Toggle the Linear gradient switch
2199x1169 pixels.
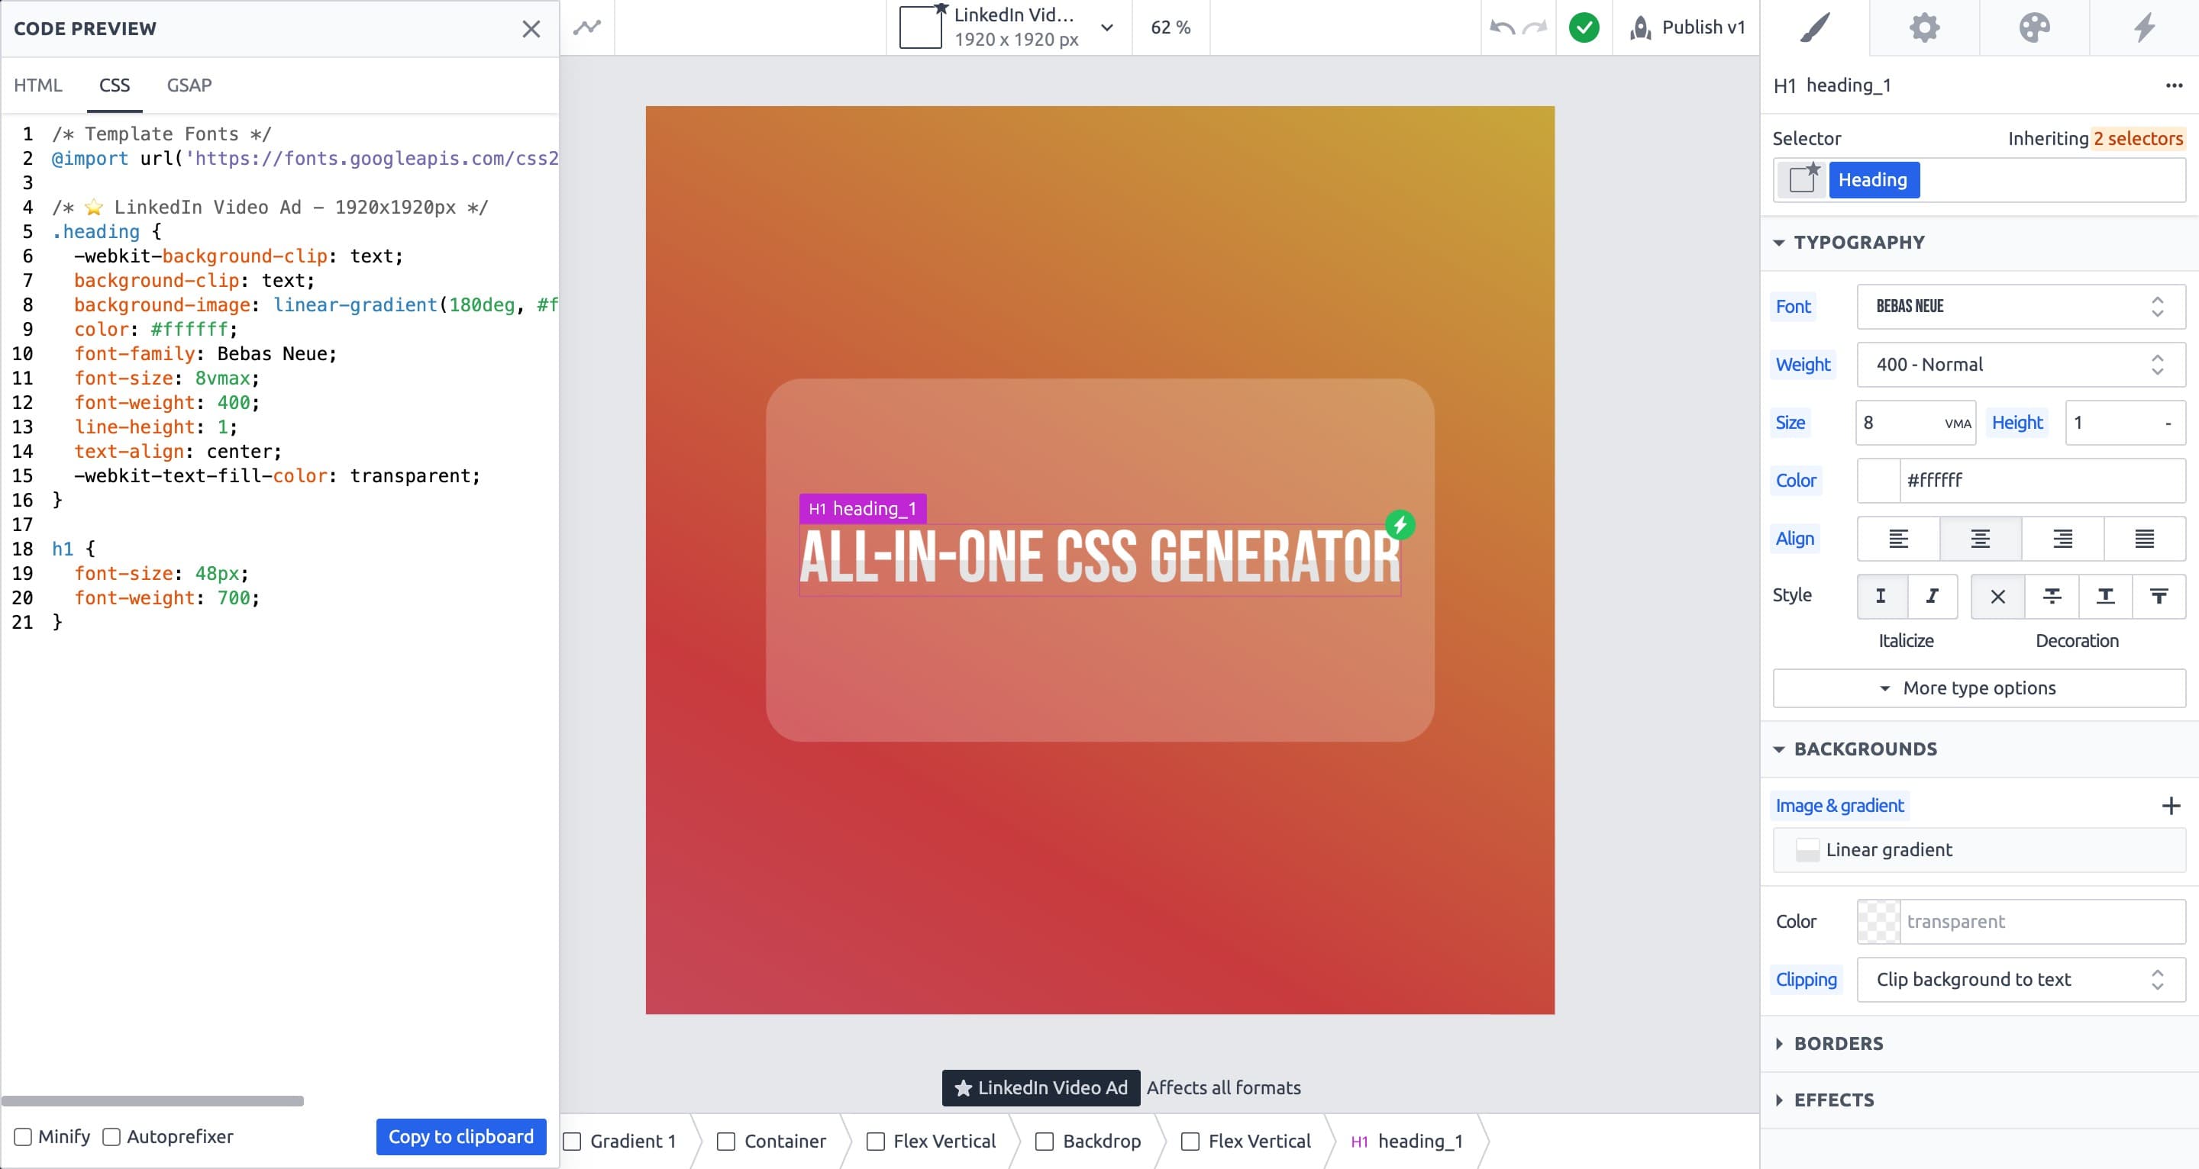[x=1808, y=849]
